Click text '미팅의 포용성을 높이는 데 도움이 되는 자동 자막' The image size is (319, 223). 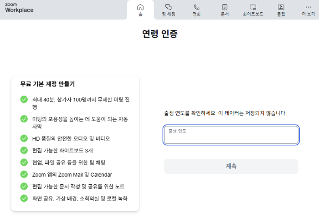(80, 123)
